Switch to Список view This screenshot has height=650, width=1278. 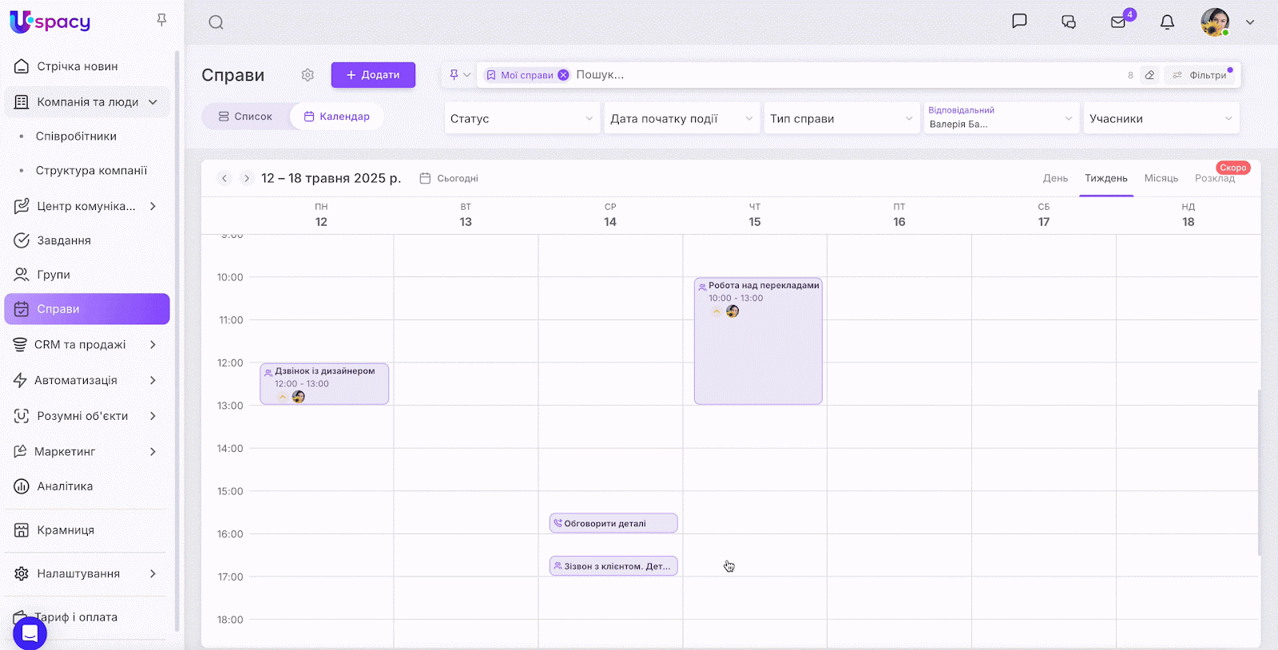point(246,117)
